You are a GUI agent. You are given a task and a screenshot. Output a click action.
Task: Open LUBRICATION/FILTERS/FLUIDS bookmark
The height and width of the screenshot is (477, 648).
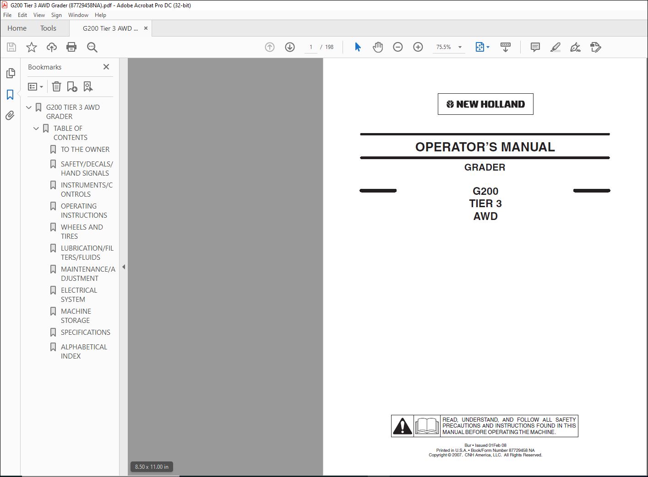tap(87, 253)
